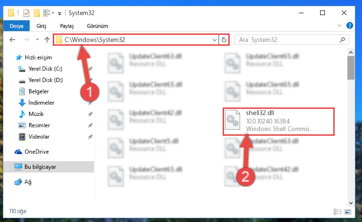The image size is (362, 222).
Task: Toggle pin next to Videolar
Action: (x=90, y=137)
